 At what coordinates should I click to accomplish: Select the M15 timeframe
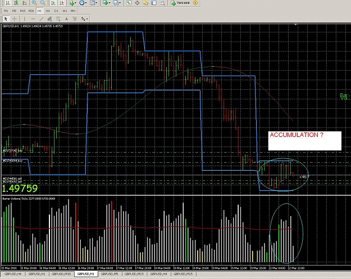22,11
